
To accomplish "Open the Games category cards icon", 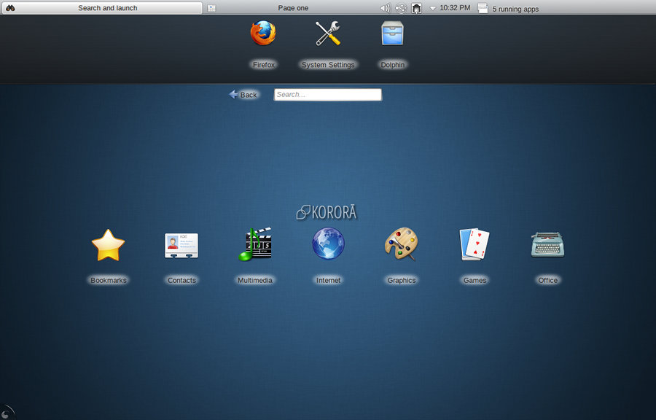I will [475, 244].
